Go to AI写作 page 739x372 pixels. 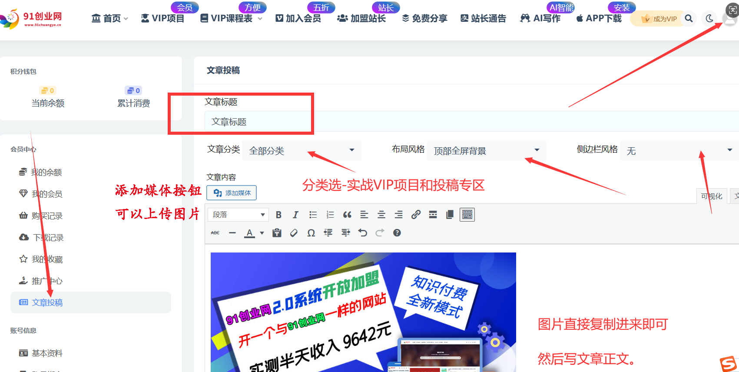540,18
